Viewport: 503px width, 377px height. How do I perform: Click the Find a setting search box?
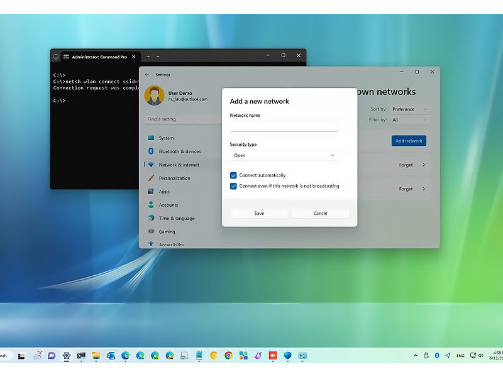(183, 119)
